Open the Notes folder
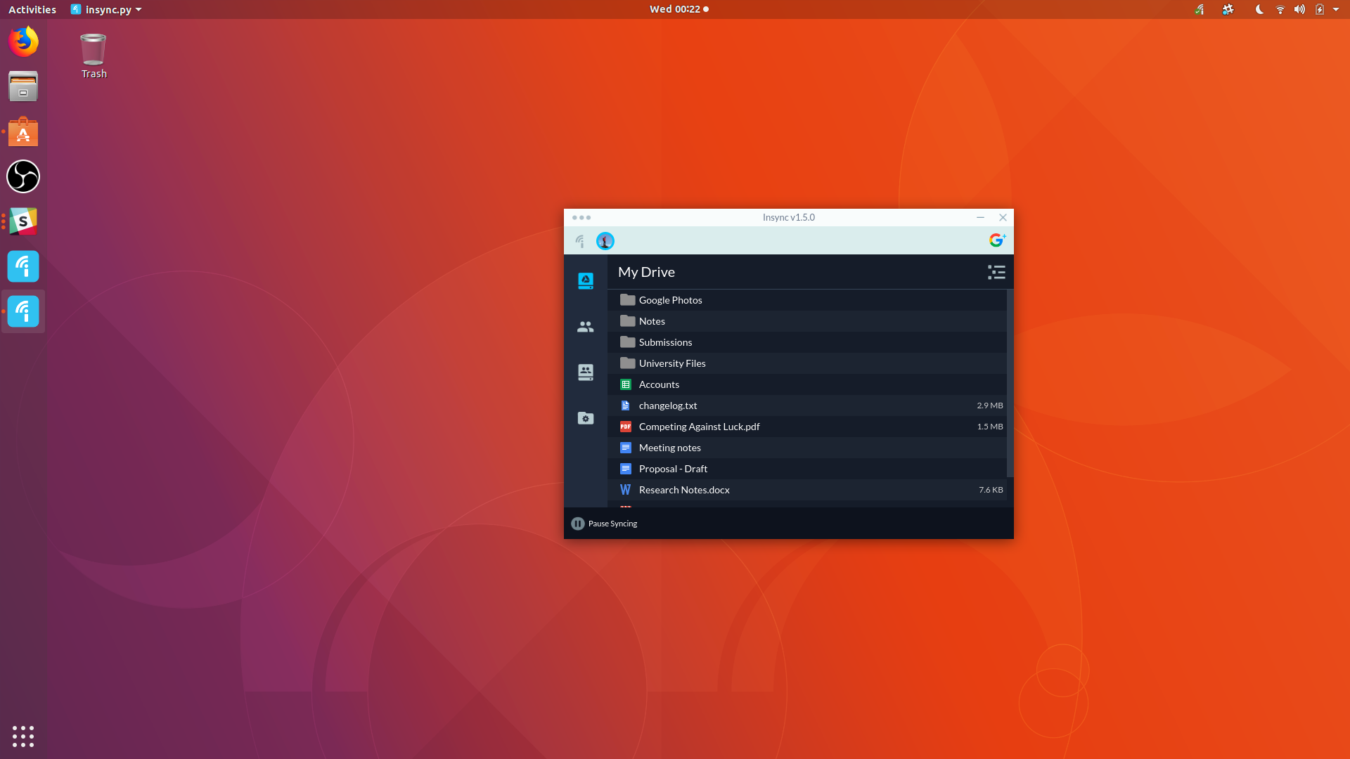Screen dimensions: 1350x759 [x=807, y=321]
